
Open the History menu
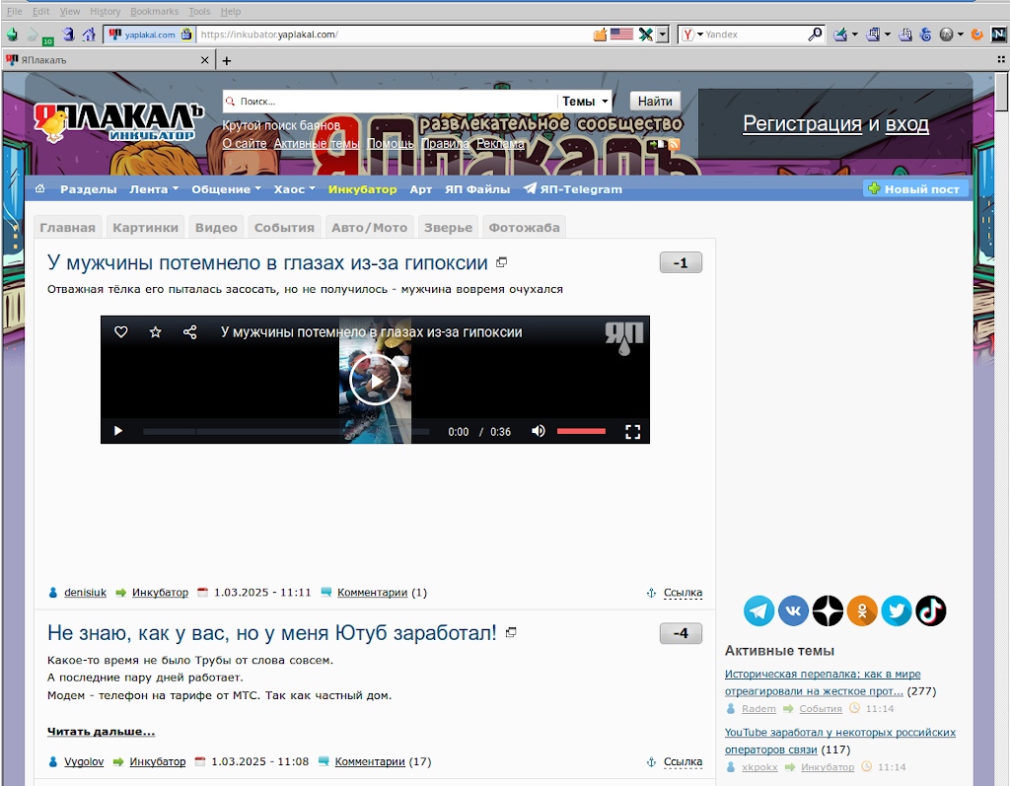[x=105, y=11]
